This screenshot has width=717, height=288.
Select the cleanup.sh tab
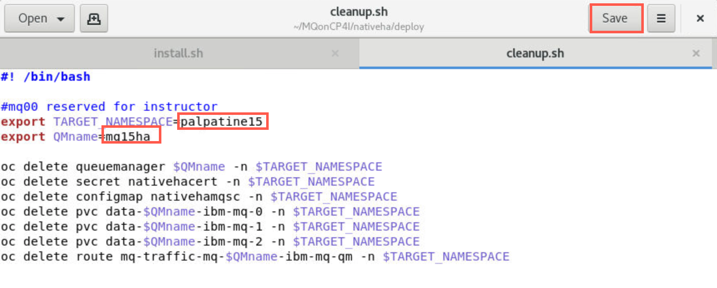click(x=535, y=53)
